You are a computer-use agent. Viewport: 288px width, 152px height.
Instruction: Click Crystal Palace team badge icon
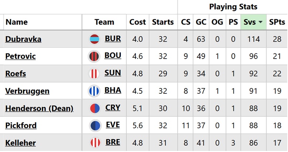tap(95, 108)
